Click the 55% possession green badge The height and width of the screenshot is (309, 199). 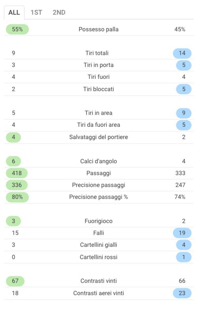pyautogui.click(x=17, y=29)
